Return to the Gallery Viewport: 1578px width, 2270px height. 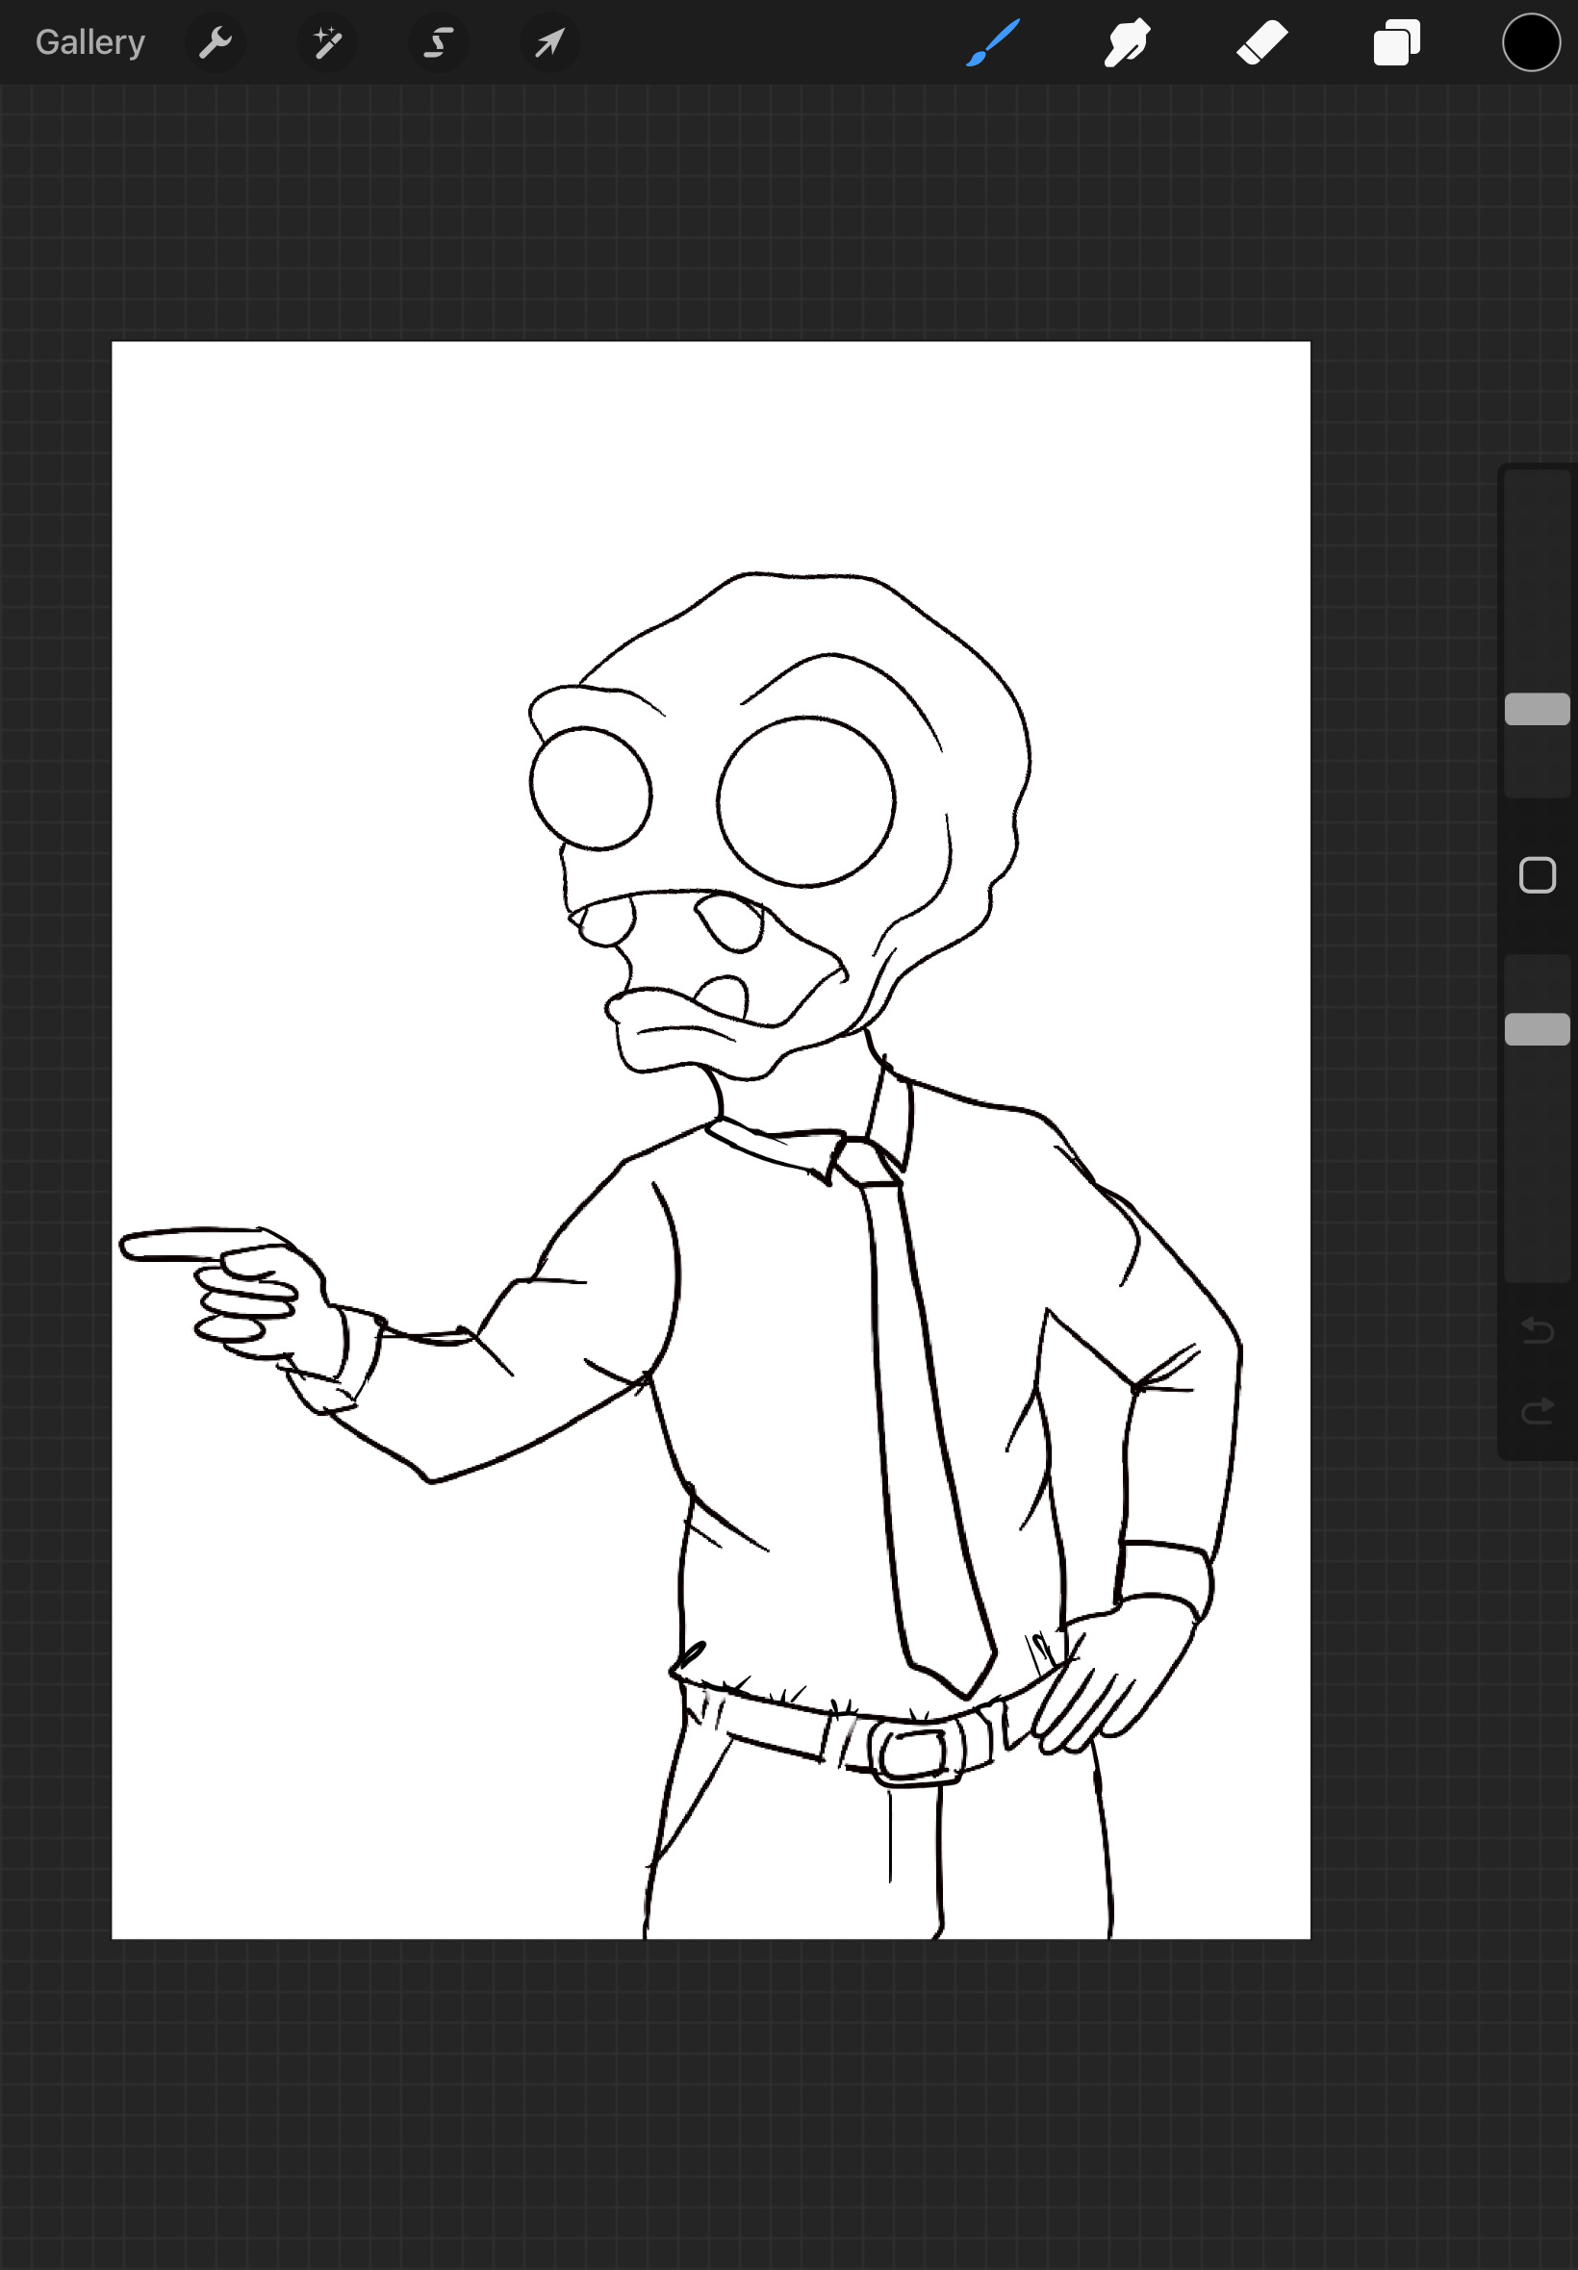click(90, 42)
